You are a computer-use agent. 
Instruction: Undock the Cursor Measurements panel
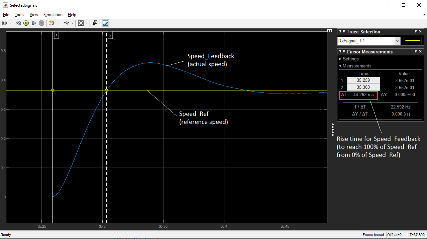(x=417, y=52)
